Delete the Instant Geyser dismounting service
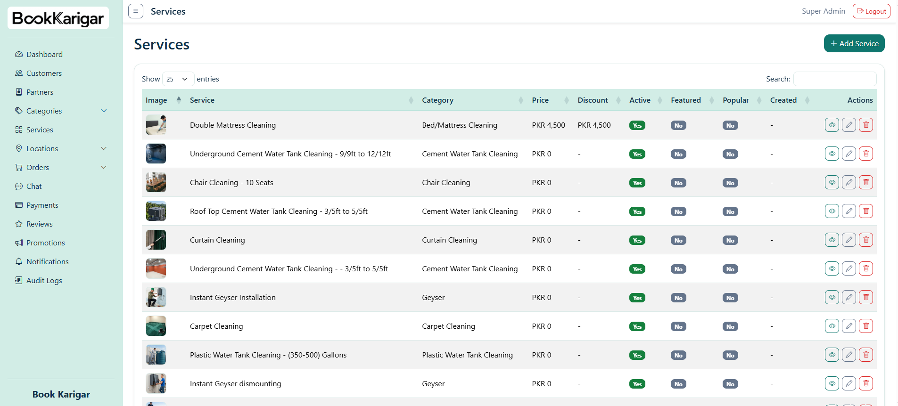 coord(866,383)
